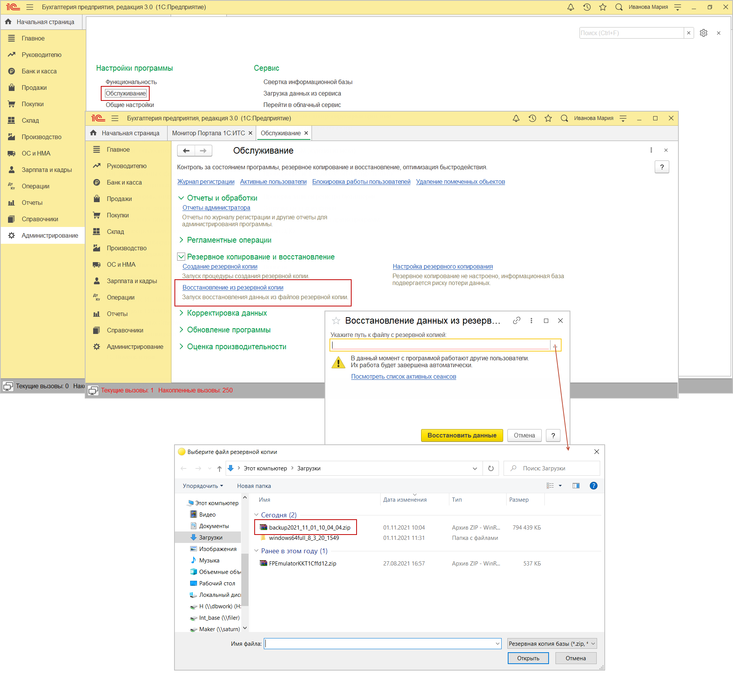Viewport: 733px width, 674px height.
Task: Select Рабочий стол in file picker tree
Action: coord(217,583)
